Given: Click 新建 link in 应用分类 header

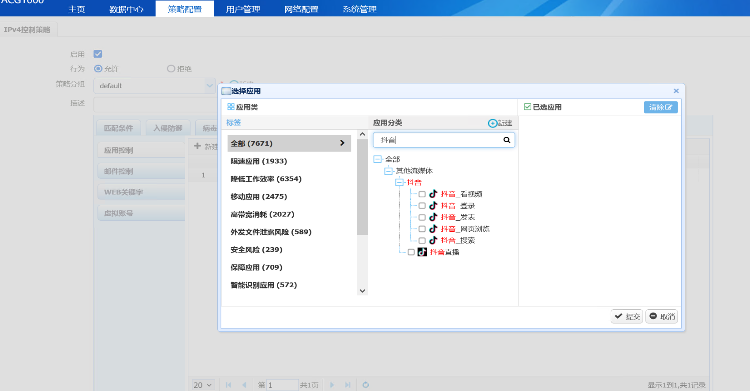Looking at the screenshot, I should point(505,123).
